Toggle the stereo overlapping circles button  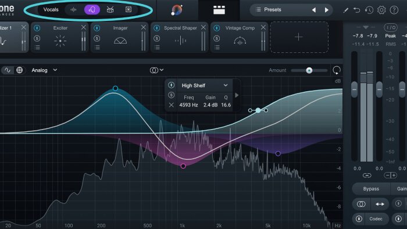(361, 204)
